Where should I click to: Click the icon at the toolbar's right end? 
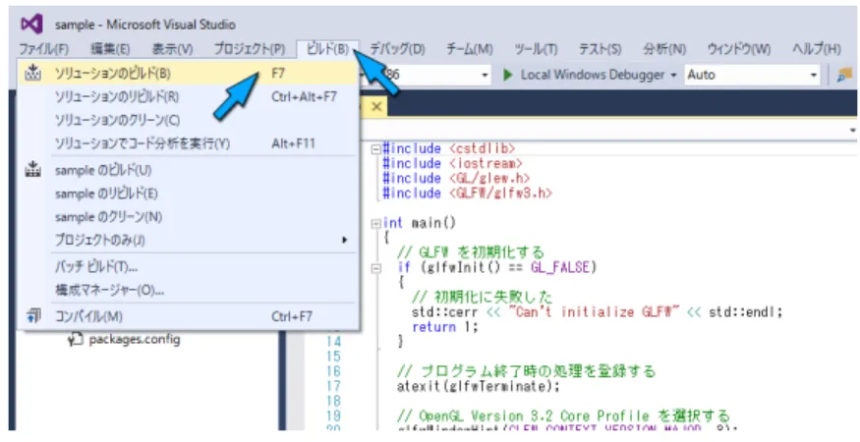(x=844, y=75)
